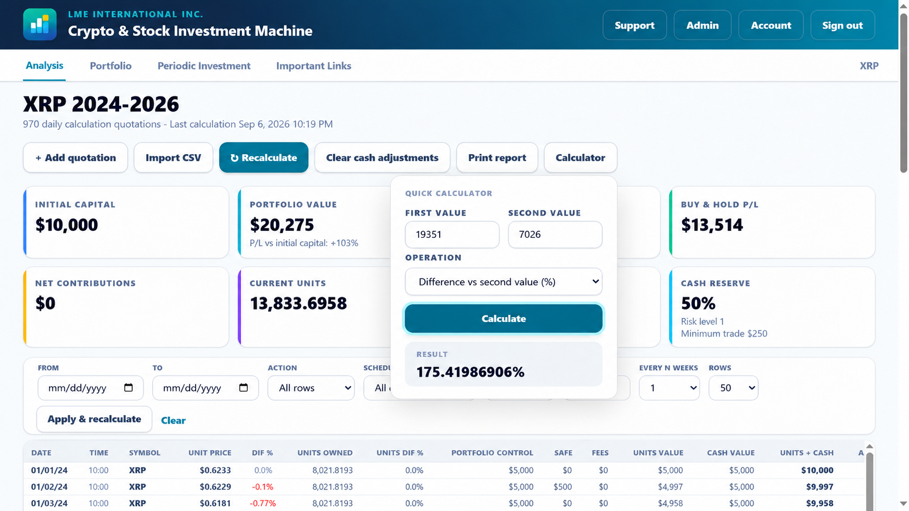
Task: Click the First Value input field
Action: (x=452, y=235)
